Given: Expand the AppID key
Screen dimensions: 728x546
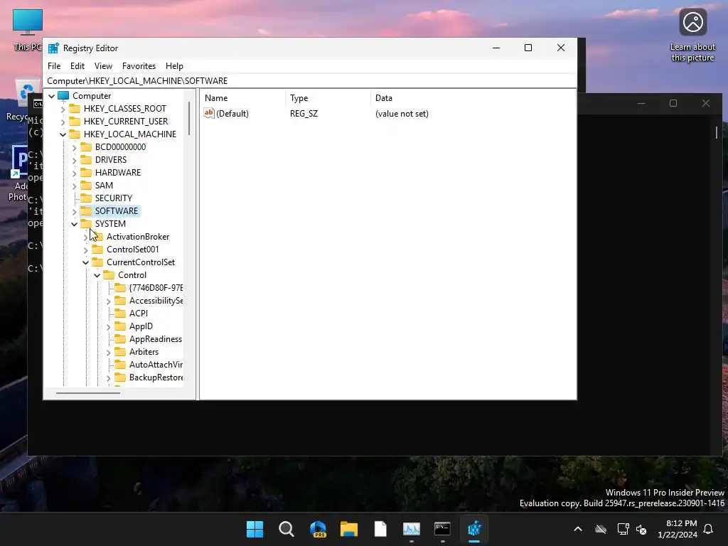Looking at the screenshot, I should tap(108, 327).
